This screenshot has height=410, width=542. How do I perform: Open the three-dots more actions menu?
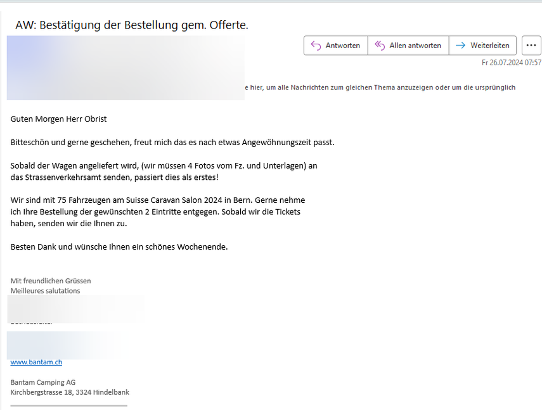531,46
